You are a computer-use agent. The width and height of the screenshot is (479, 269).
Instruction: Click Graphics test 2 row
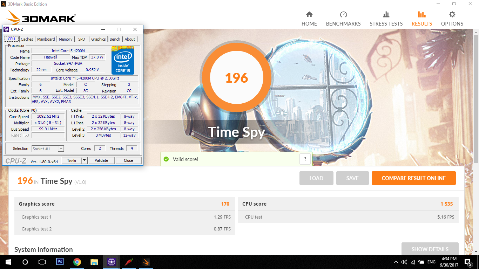(125, 229)
